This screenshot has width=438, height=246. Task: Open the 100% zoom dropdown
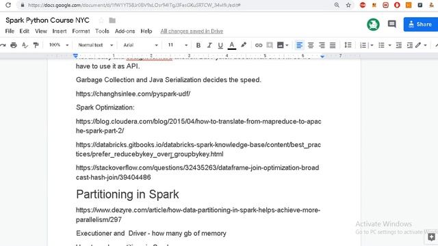59,45
